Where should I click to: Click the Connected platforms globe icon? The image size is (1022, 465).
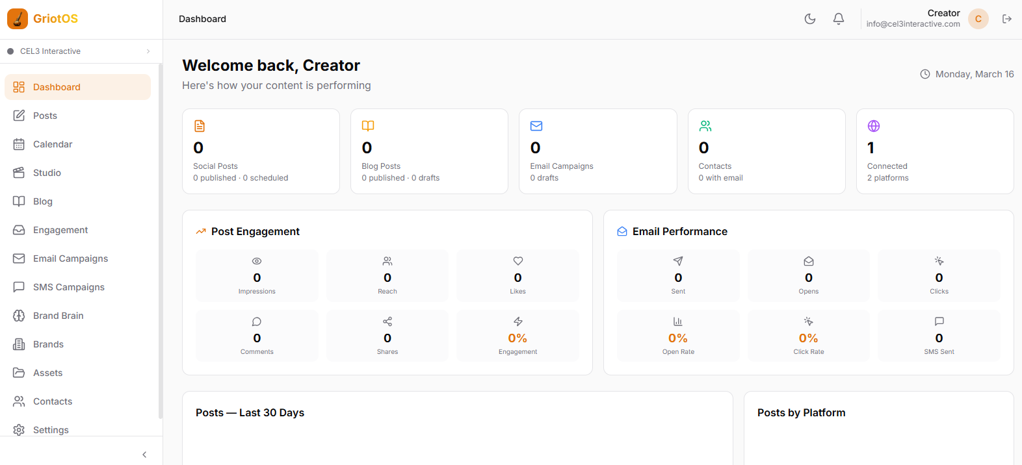click(874, 126)
